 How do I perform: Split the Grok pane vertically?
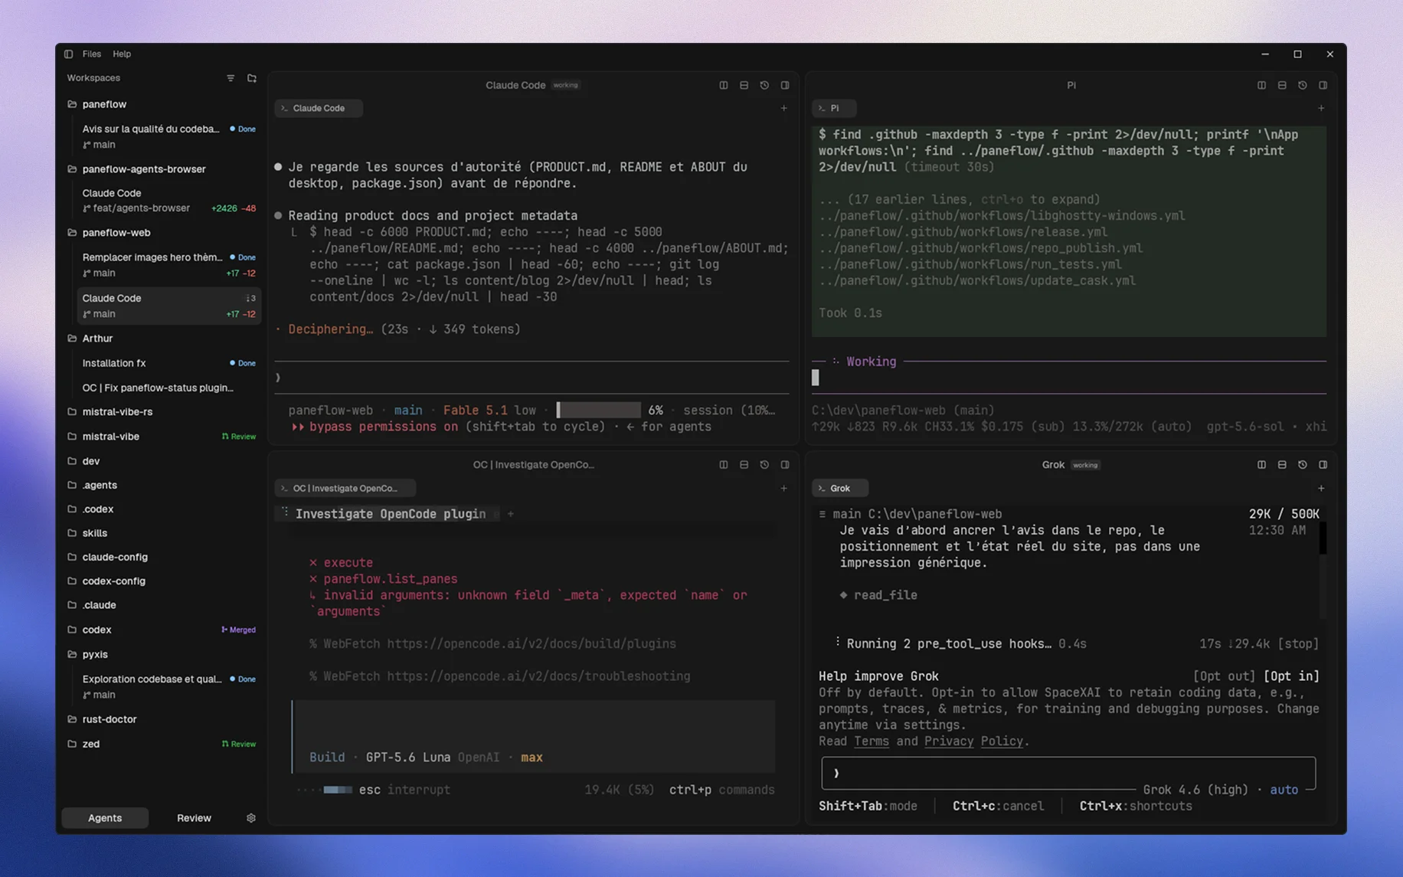point(1261,465)
